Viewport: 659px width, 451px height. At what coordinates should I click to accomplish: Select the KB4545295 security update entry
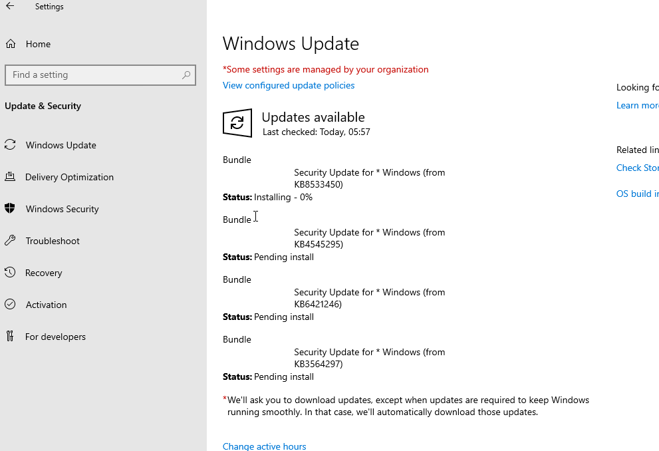(x=369, y=238)
